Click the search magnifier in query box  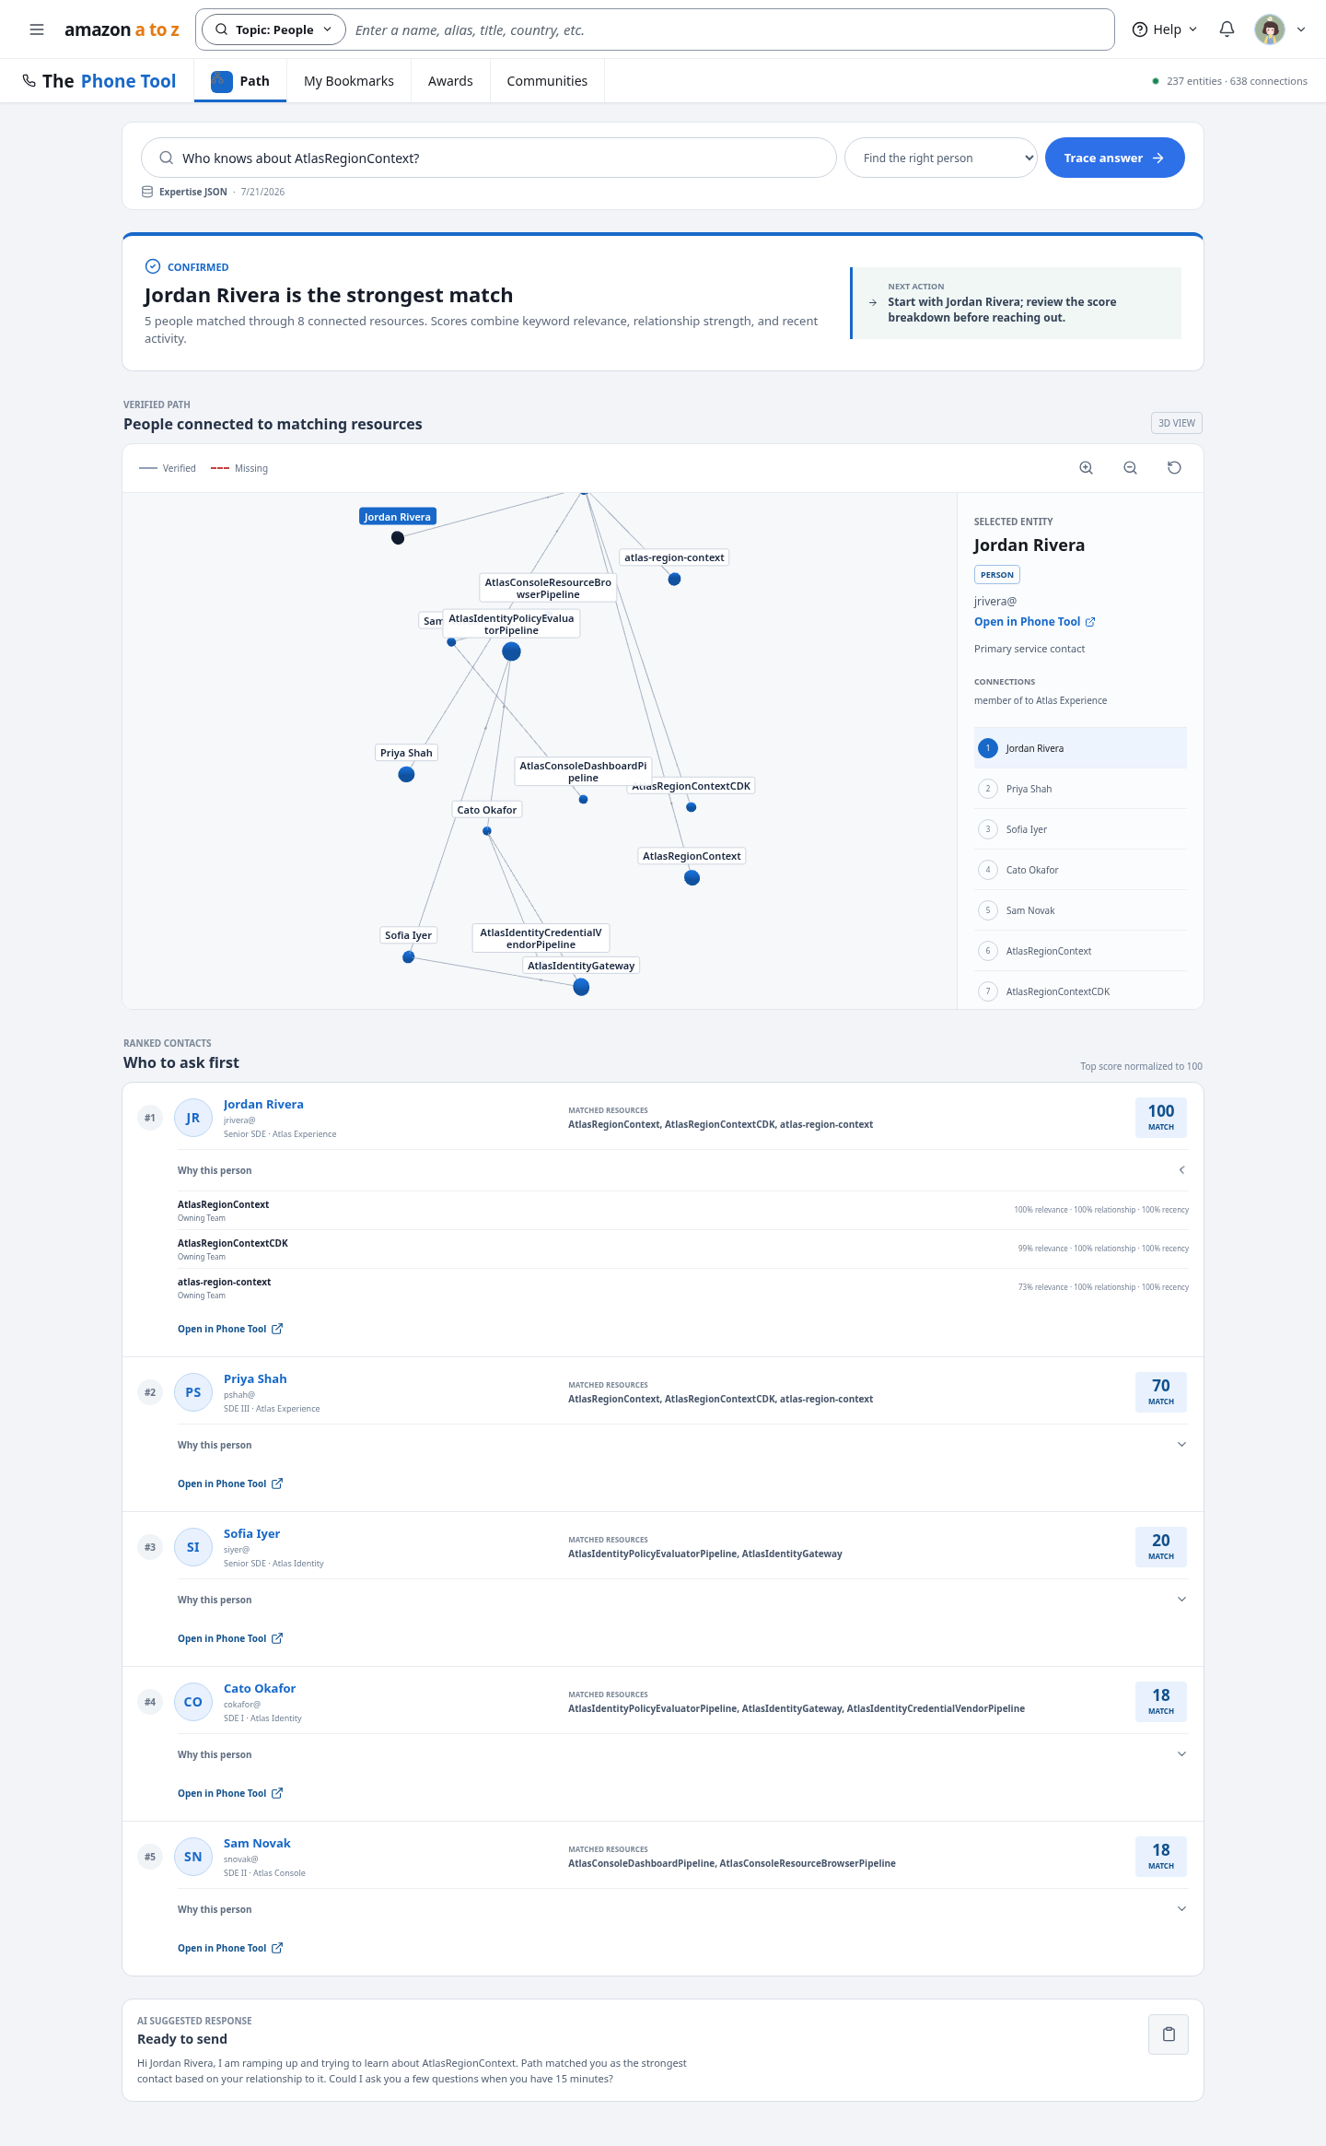pos(167,158)
